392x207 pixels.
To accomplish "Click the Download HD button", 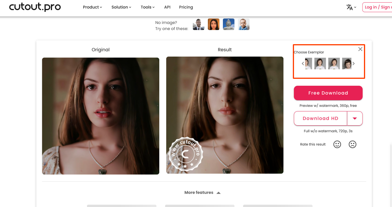I will pyautogui.click(x=320, y=118).
